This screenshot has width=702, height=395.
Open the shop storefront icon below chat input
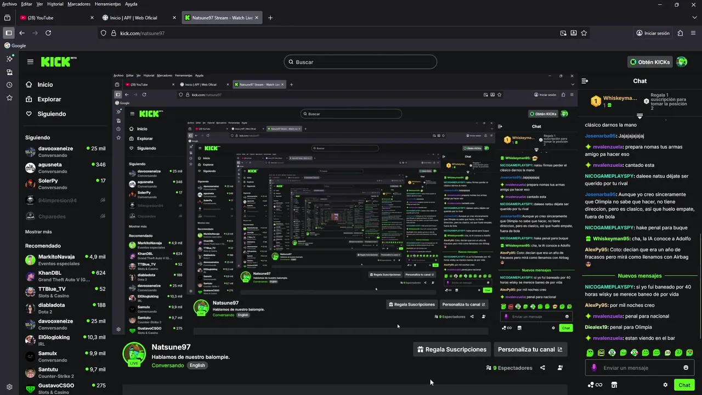click(x=614, y=385)
